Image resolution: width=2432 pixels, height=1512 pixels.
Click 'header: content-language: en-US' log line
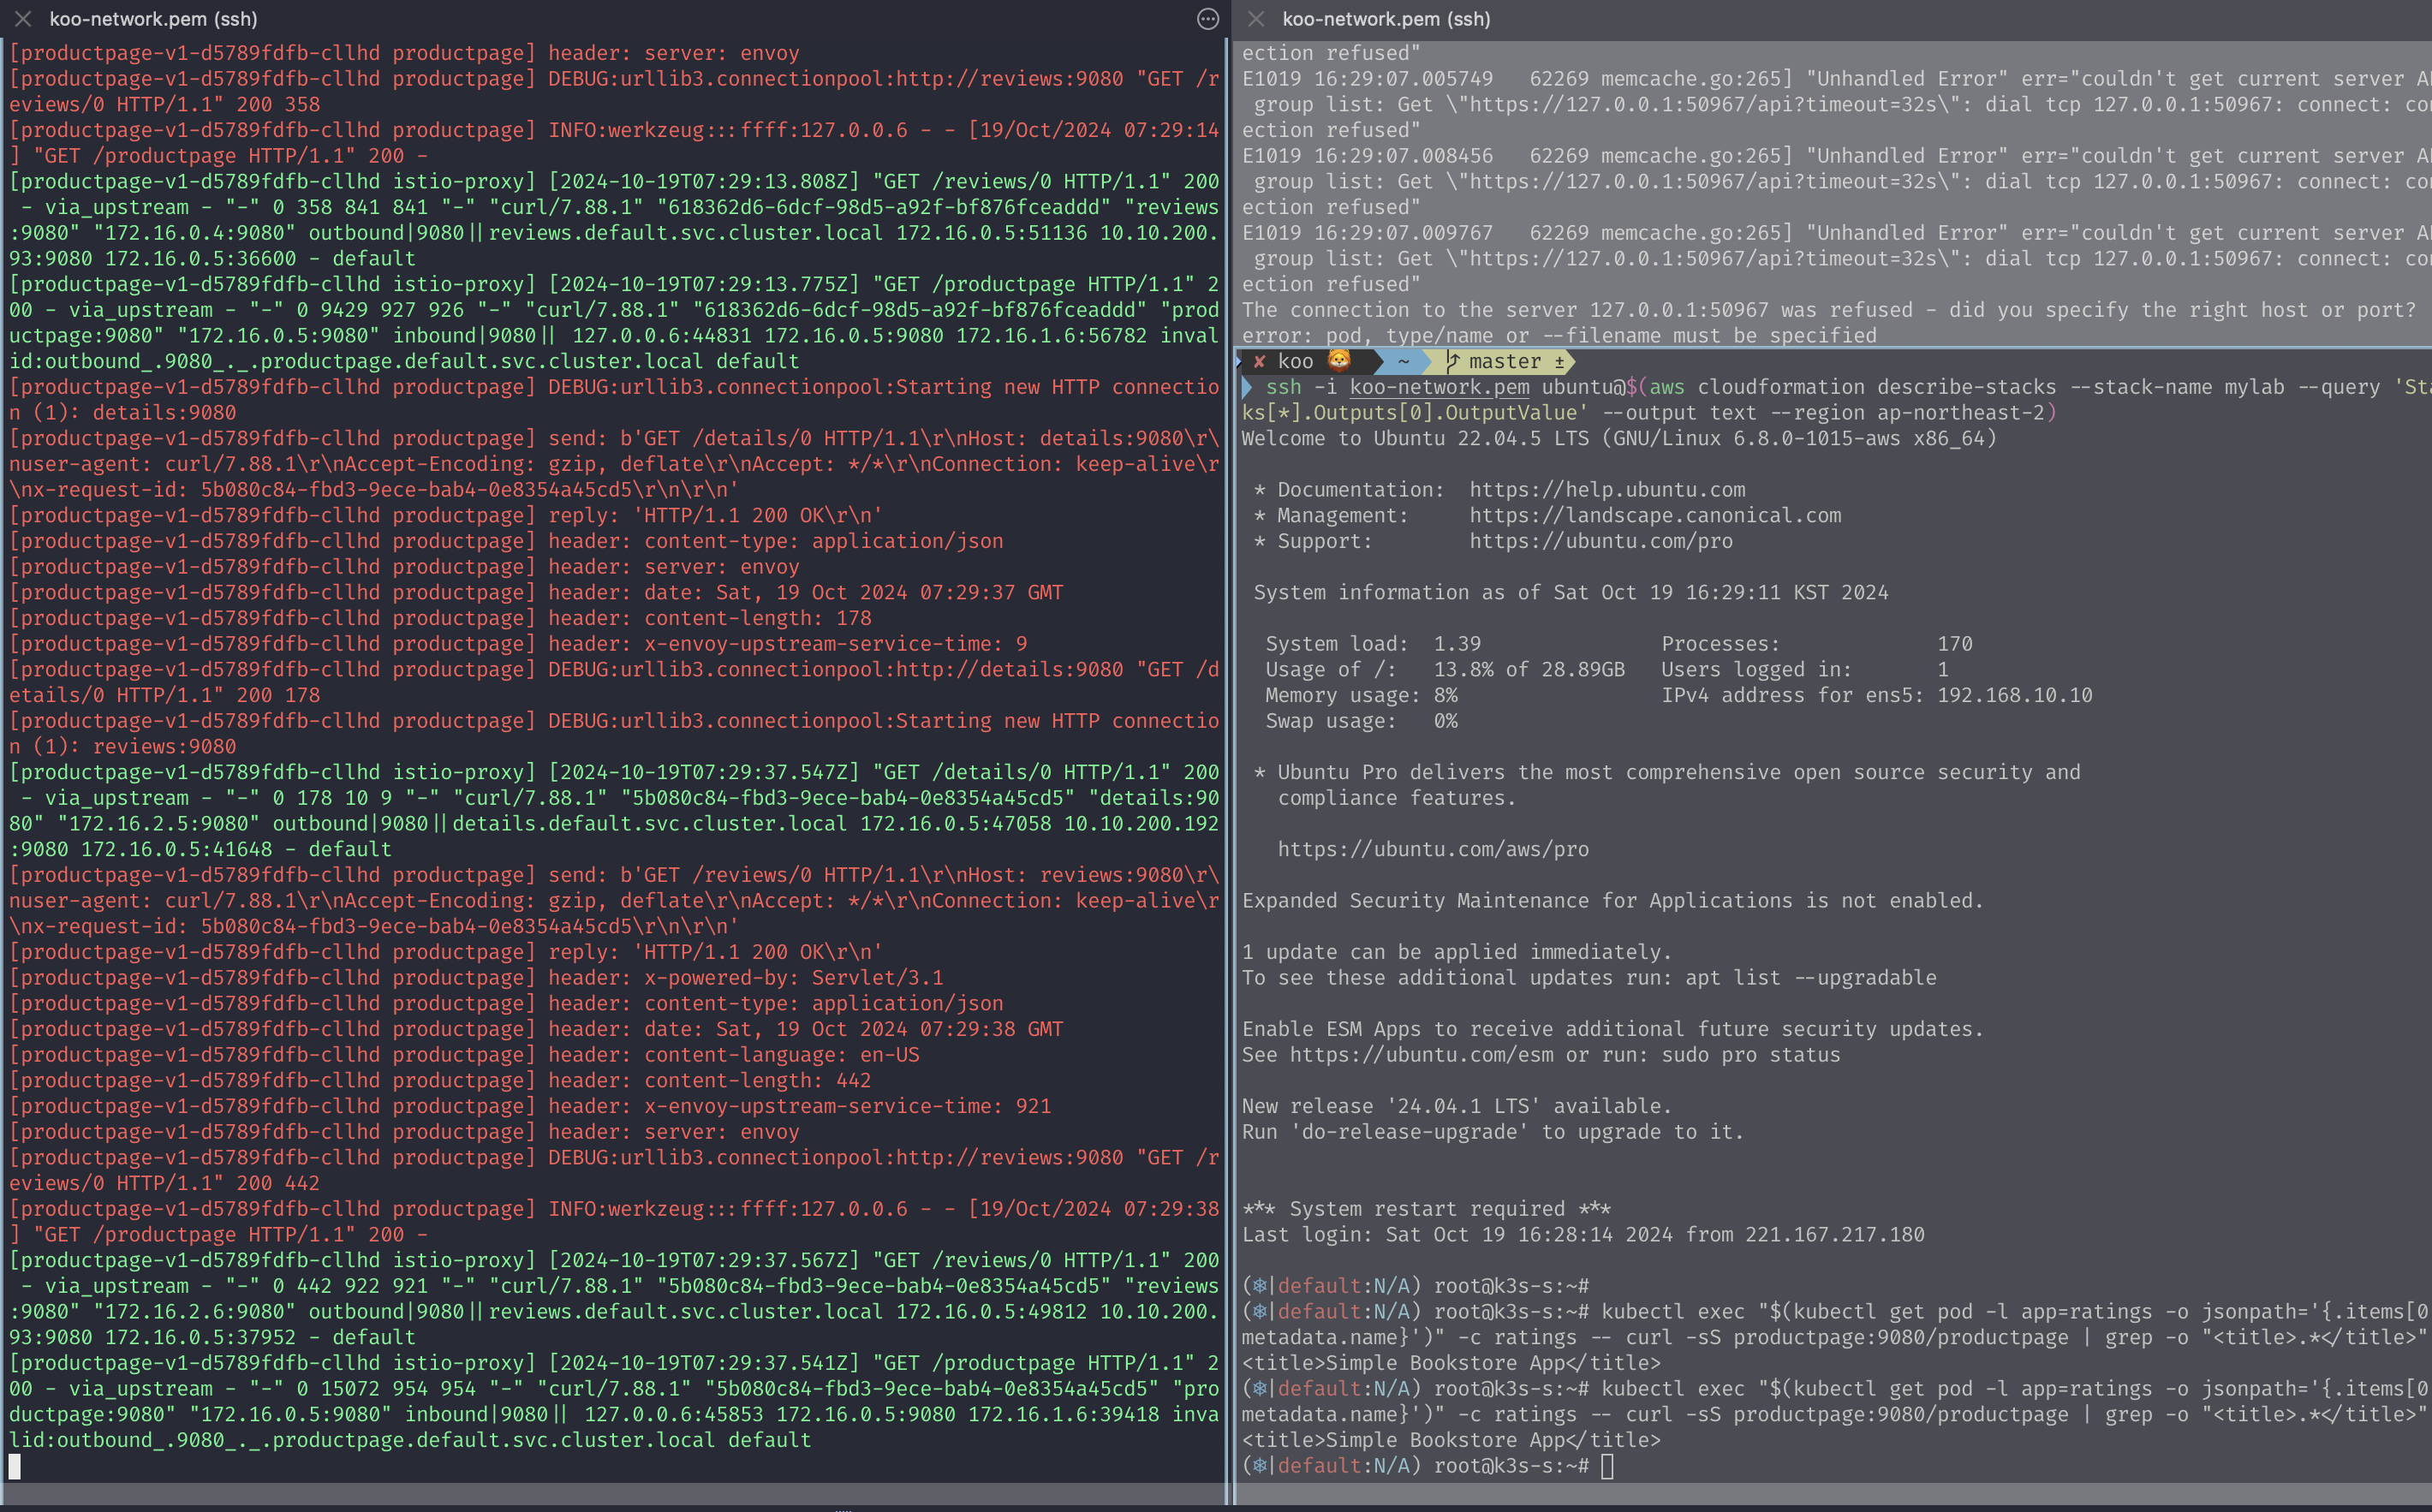click(x=464, y=1055)
